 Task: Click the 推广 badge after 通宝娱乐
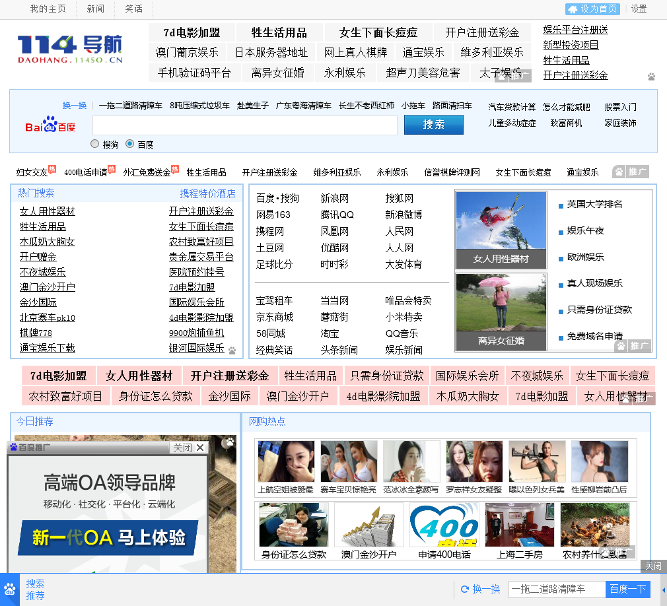pos(631,172)
